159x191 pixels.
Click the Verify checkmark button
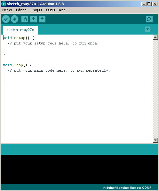(x=6, y=19)
